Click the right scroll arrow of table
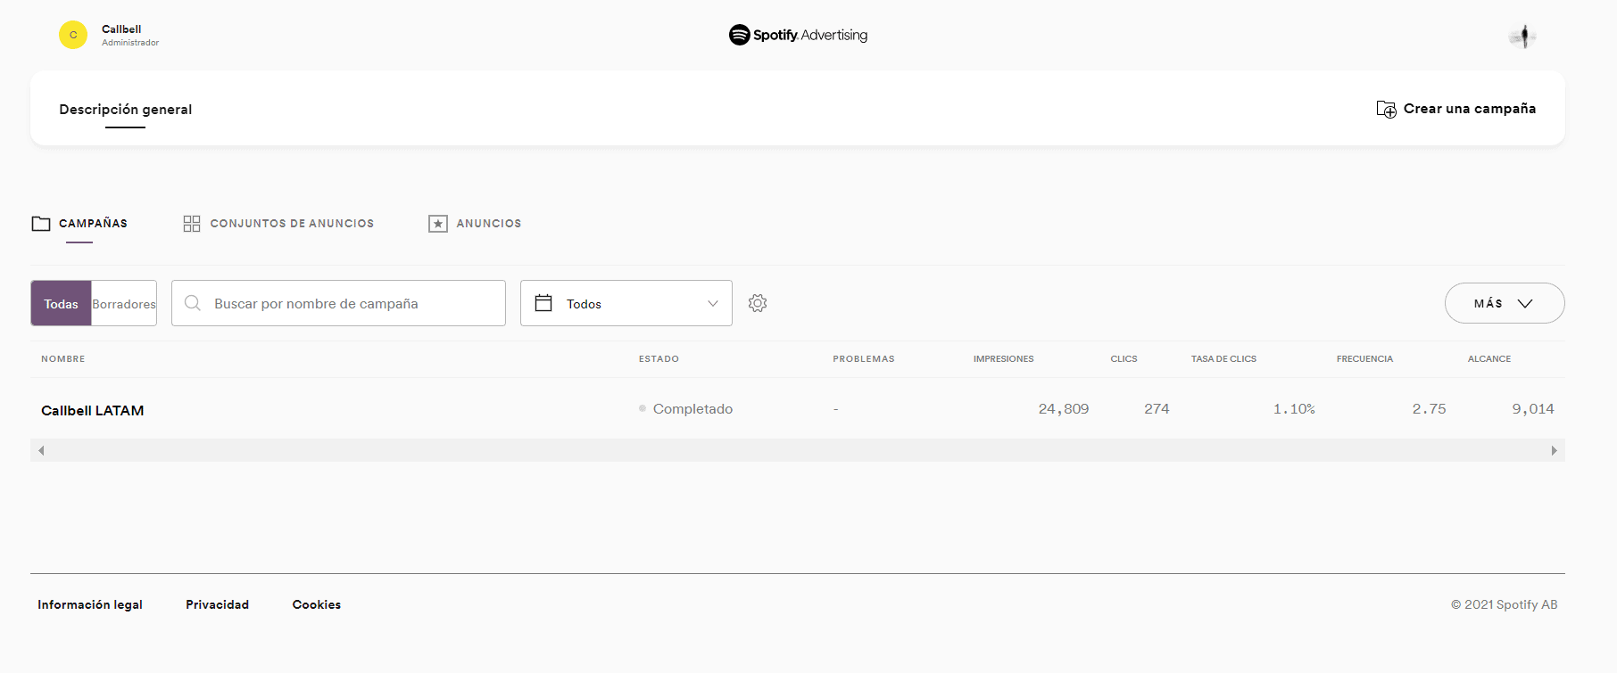Screen dimensions: 1617x673 1554,450
